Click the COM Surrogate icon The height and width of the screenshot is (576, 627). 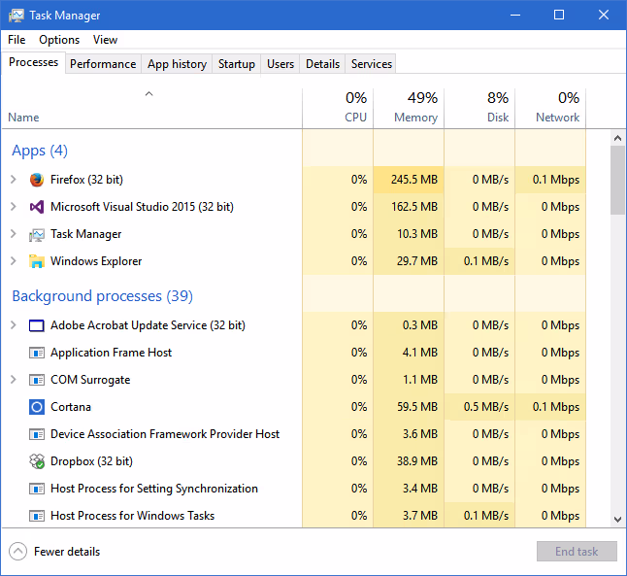36,380
